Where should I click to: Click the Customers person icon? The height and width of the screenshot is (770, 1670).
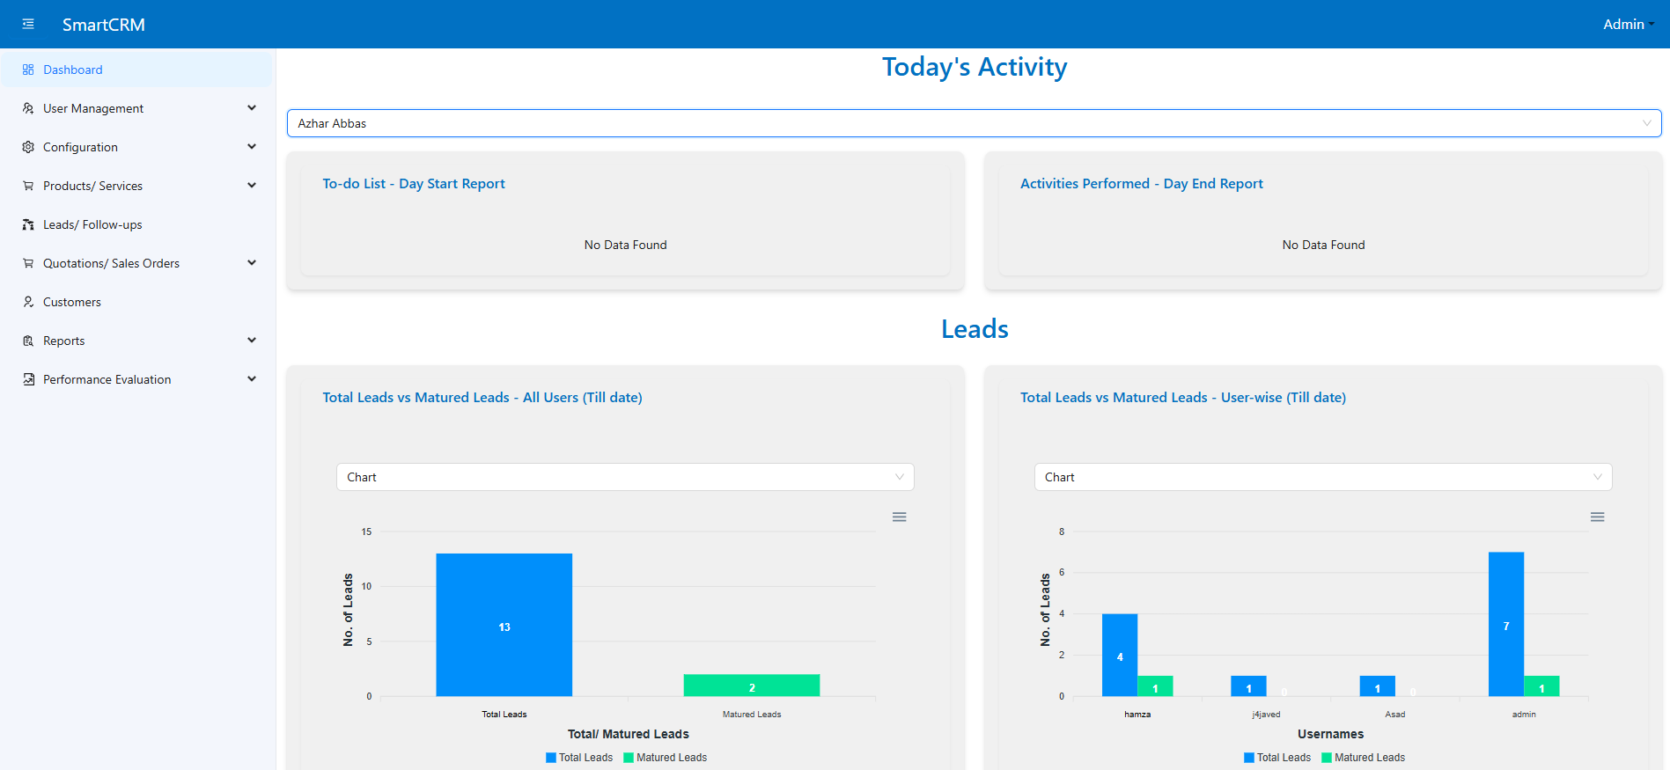(x=28, y=302)
